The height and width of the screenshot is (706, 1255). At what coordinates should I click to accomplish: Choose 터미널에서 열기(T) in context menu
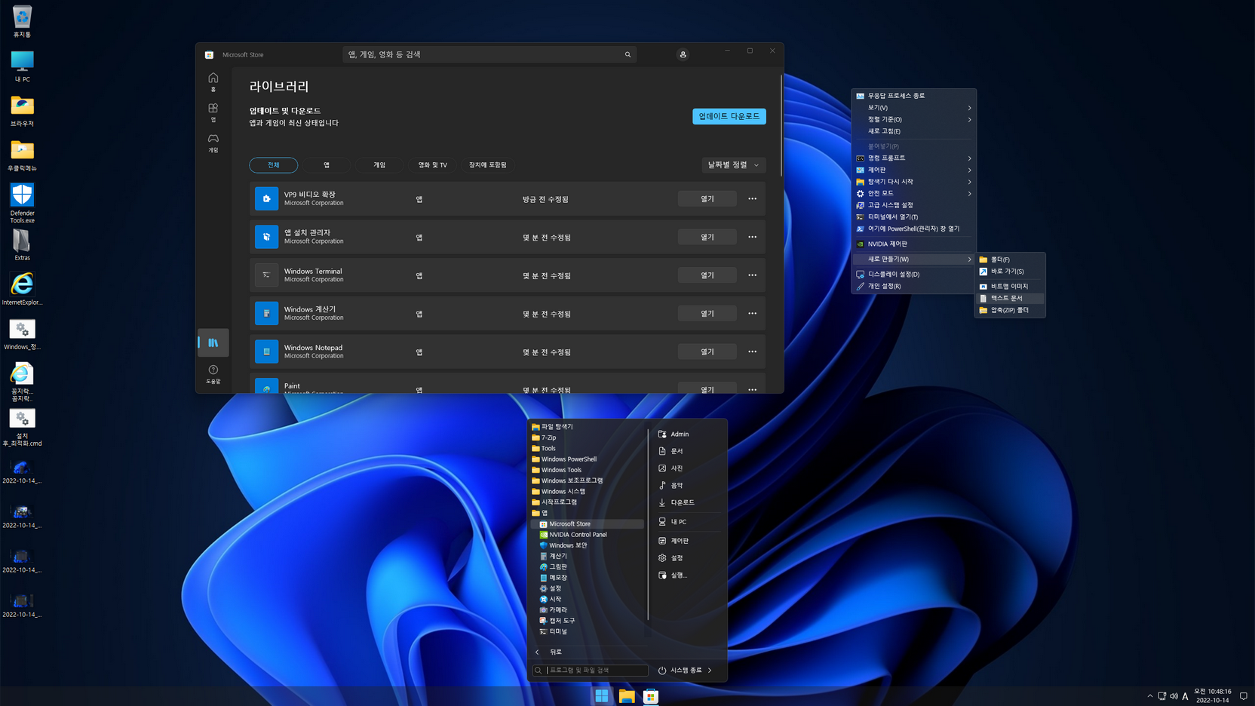click(x=914, y=217)
